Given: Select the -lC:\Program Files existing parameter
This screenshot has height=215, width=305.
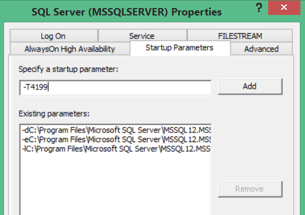Looking at the screenshot, I should point(116,148).
